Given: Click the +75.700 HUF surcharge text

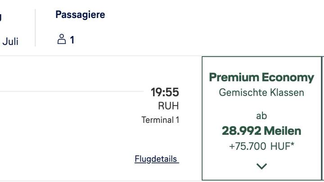Looking at the screenshot, I should 261,146.
